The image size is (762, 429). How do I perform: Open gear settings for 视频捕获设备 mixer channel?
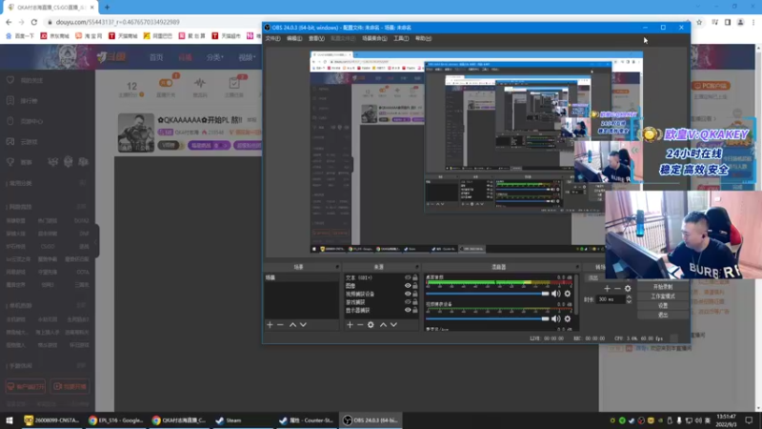click(x=568, y=318)
